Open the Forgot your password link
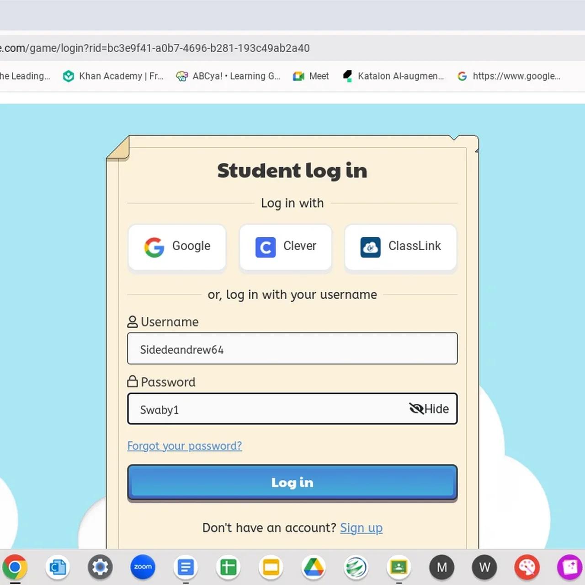The image size is (585, 585). tap(184, 446)
